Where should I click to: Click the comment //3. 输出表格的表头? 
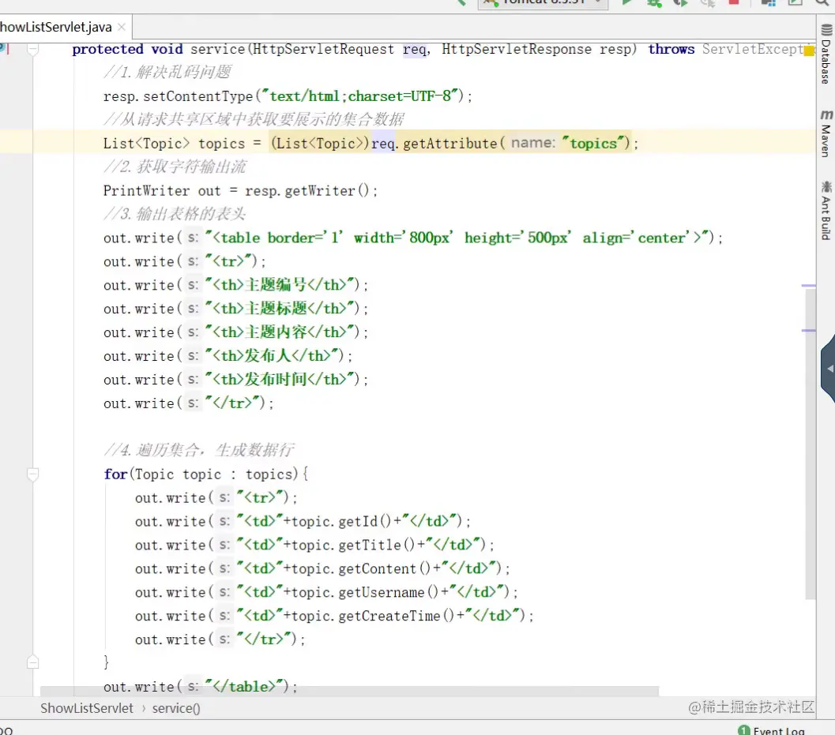pyautogui.click(x=175, y=214)
